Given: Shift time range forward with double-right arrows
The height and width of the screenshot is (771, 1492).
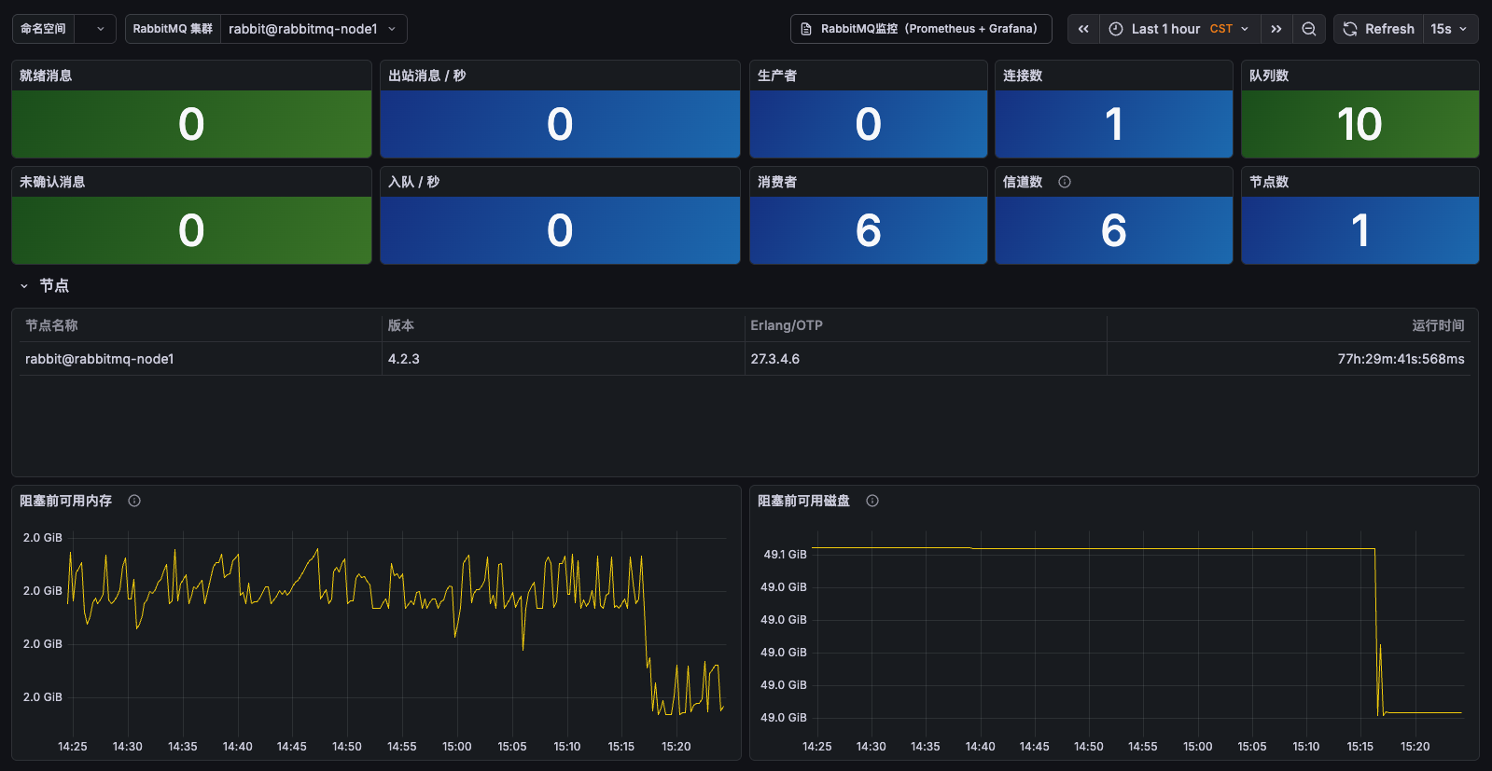Looking at the screenshot, I should point(1276,29).
